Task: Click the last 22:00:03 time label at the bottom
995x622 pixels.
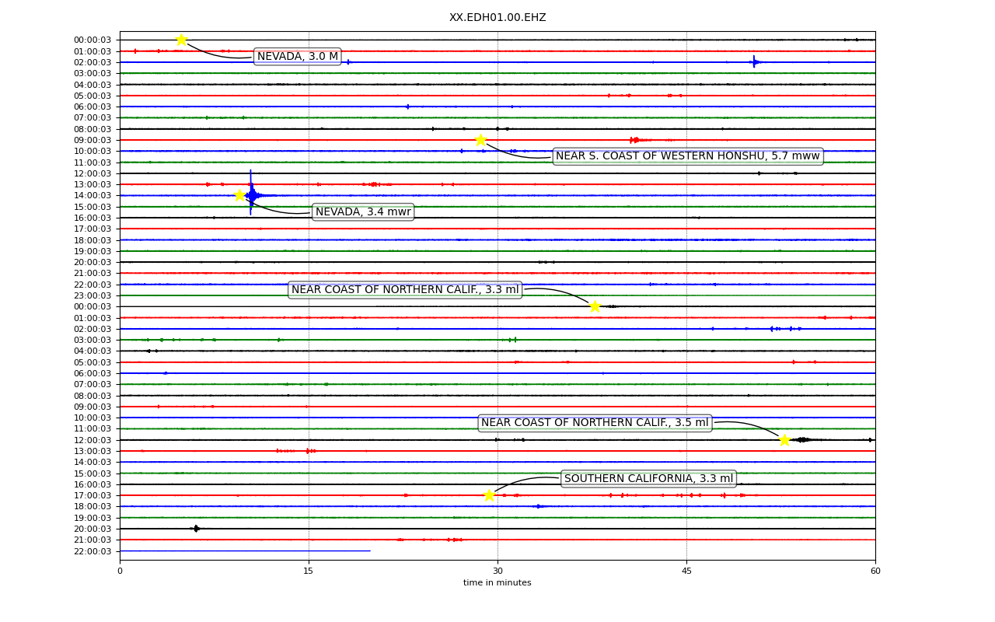Action: (93, 551)
